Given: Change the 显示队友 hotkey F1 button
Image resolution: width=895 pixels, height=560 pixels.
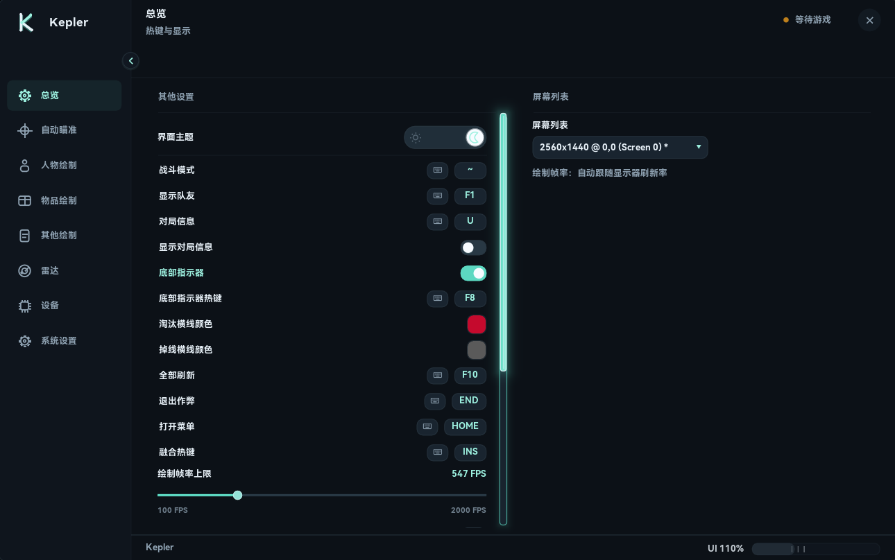Looking at the screenshot, I should (470, 195).
